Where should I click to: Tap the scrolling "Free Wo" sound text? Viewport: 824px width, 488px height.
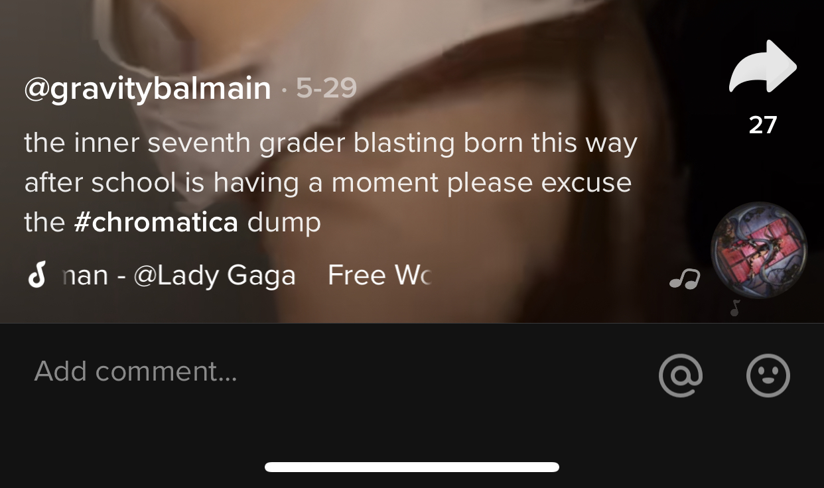pos(379,274)
